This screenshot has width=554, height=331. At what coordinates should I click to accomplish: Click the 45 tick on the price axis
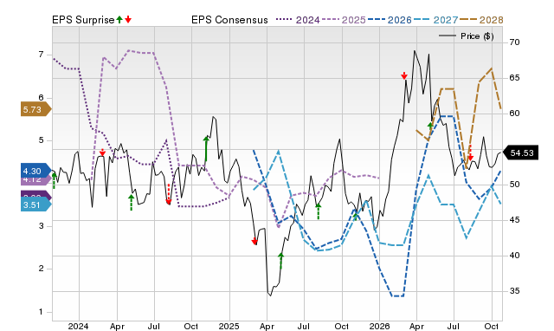tap(514, 220)
